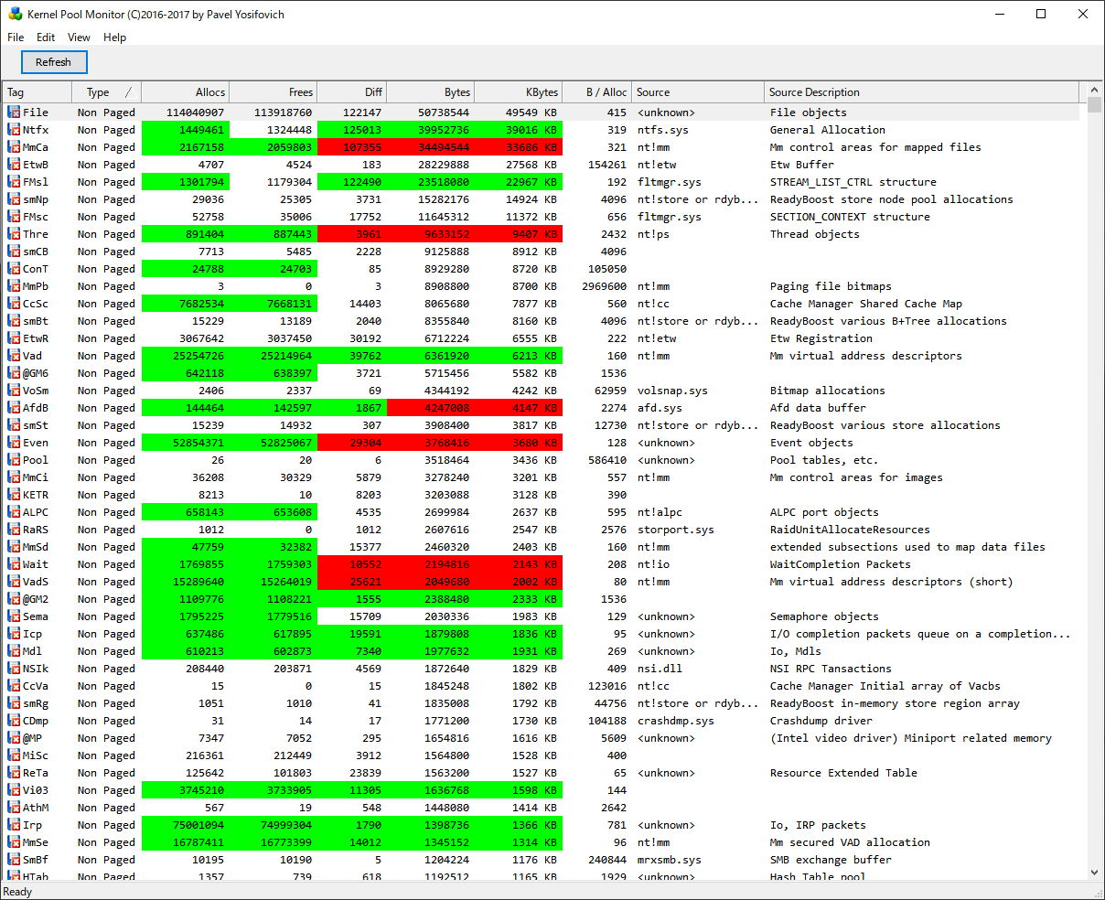Open the File menu
Image resolution: width=1105 pixels, height=900 pixels.
pyautogui.click(x=16, y=37)
